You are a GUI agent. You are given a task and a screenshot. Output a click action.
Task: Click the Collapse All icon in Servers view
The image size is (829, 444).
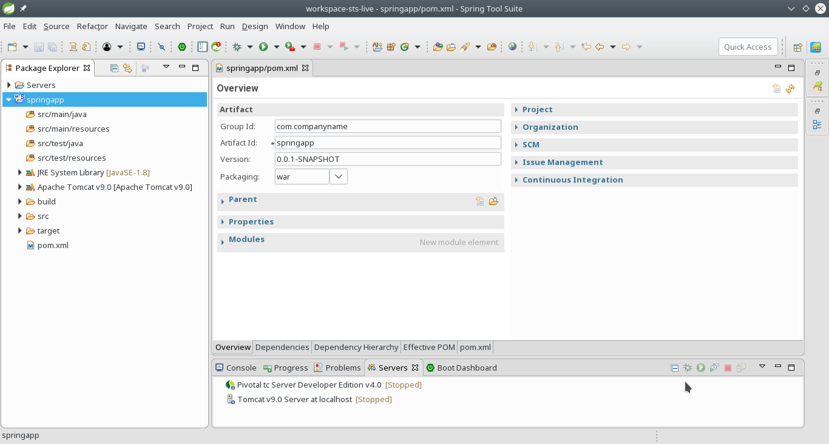674,368
